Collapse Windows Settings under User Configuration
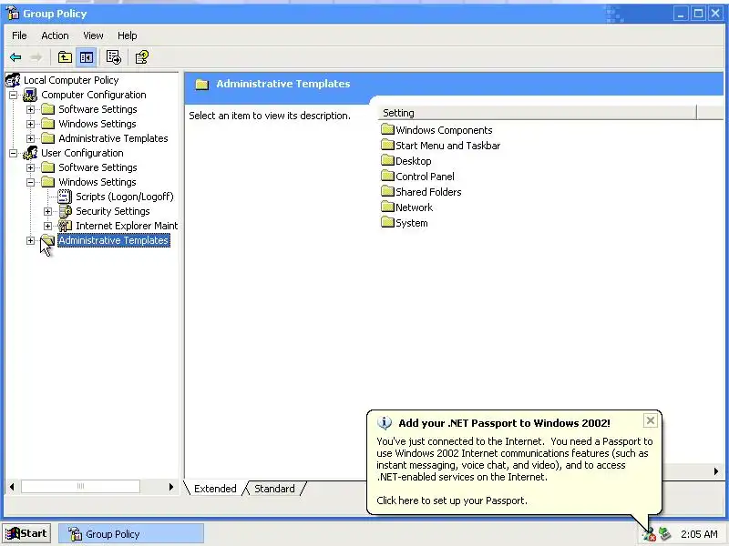 (x=30, y=183)
